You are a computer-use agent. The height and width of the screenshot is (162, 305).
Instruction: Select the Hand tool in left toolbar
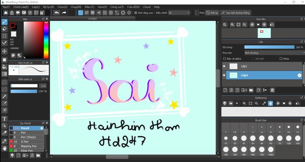point(4,148)
